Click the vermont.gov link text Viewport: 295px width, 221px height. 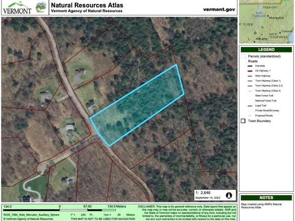[219, 9]
